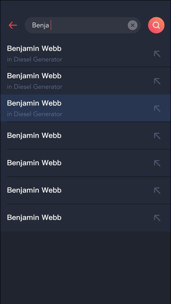Pick the fifth Benjamin Webb result
The width and height of the screenshot is (171, 304).
[x=85, y=163]
